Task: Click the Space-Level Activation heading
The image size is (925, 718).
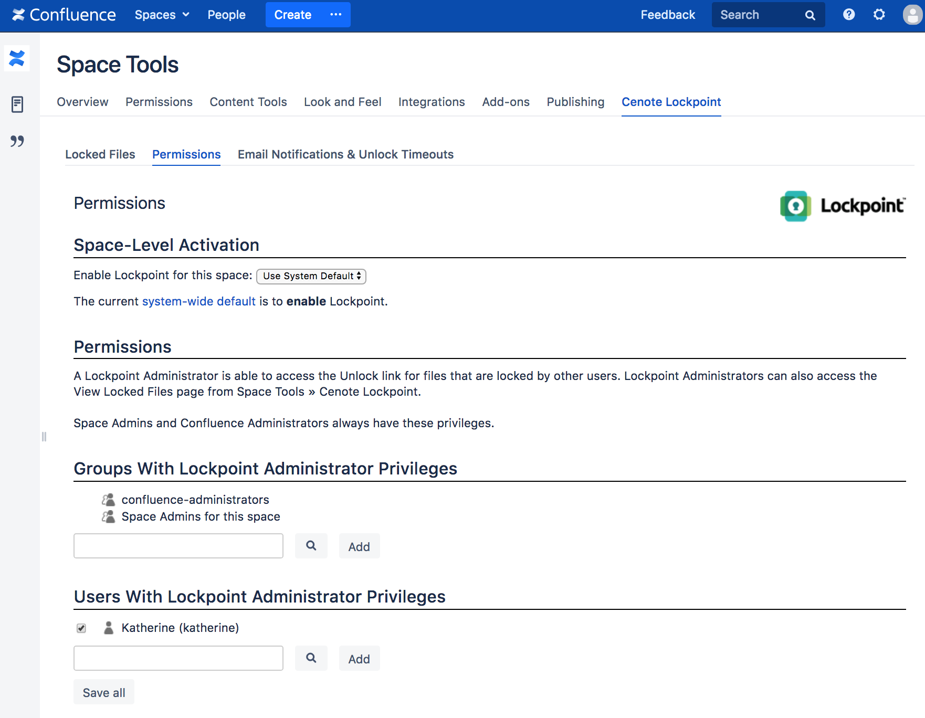Action: click(x=166, y=245)
